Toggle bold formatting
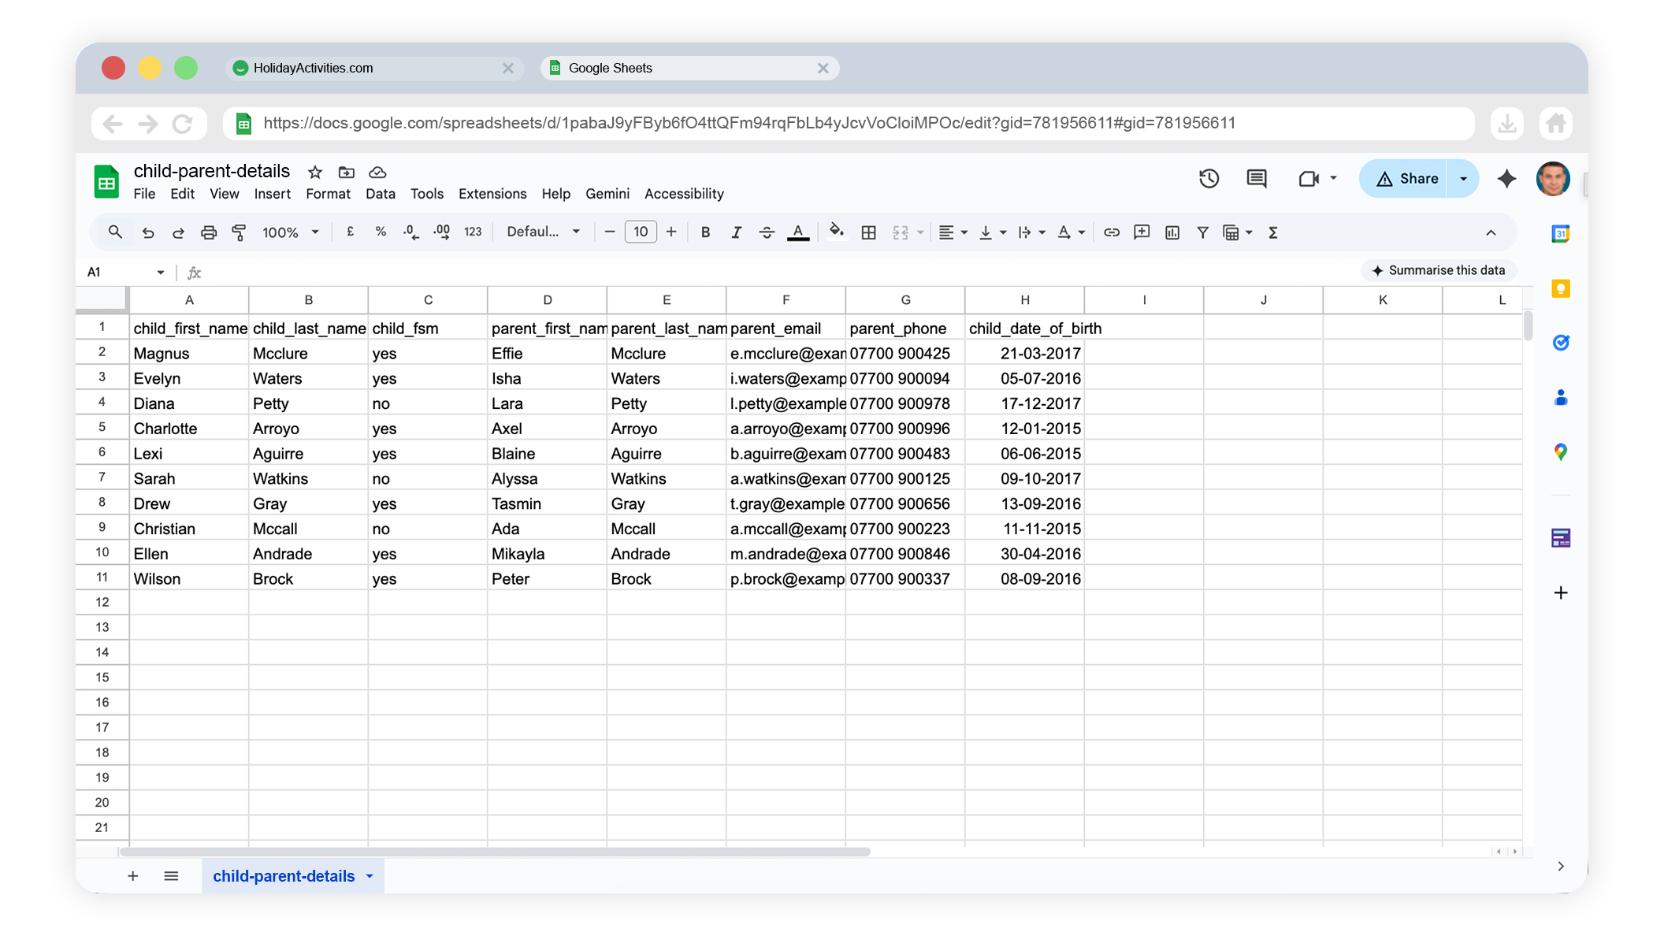The image size is (1664, 936). coord(705,232)
